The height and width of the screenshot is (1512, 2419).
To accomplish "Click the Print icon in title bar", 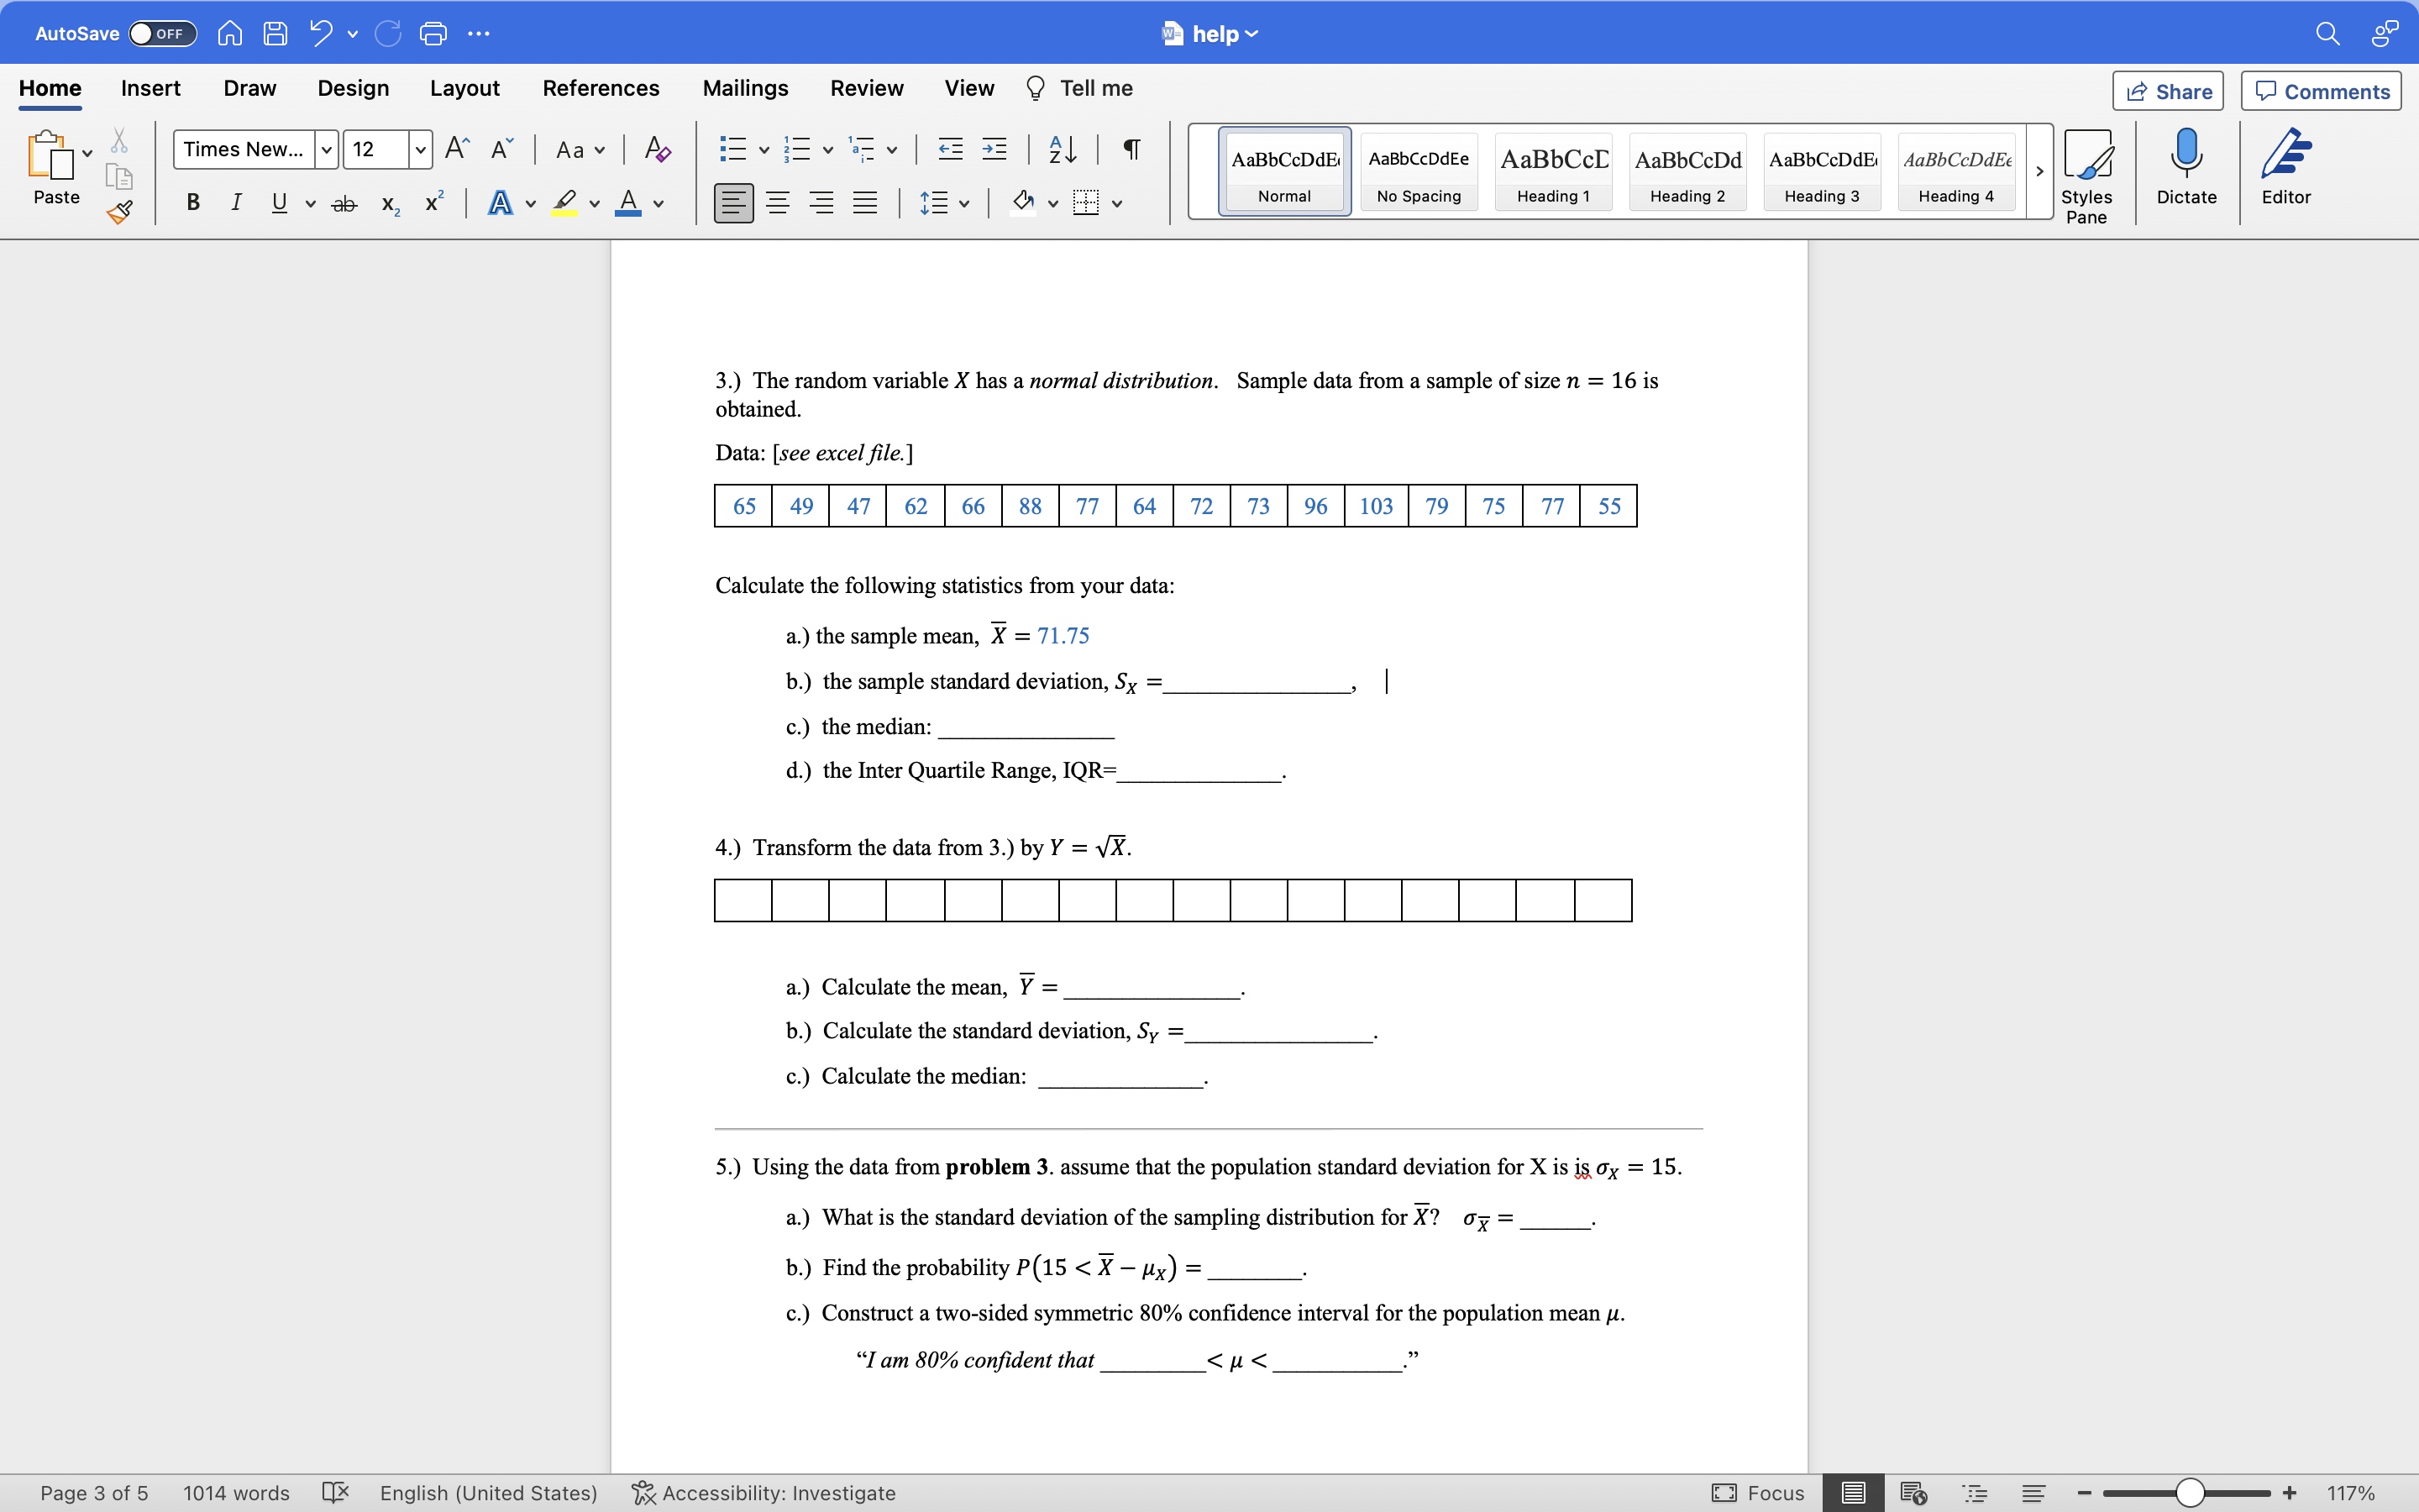I will (x=433, y=34).
